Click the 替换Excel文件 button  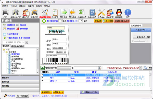pyautogui.click(x=89, y=92)
